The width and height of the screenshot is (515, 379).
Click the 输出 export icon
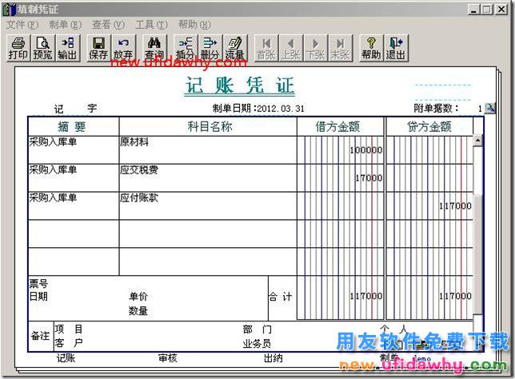(x=68, y=48)
